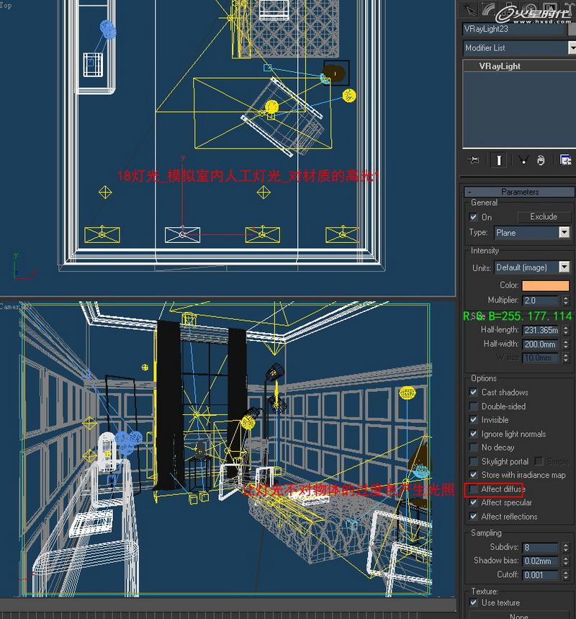Image resolution: width=576 pixels, height=619 pixels.
Task: Enable Affect diffuse checkbox
Action: pos(474,489)
